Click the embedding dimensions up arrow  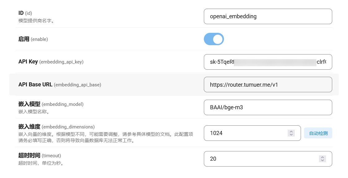291,131
